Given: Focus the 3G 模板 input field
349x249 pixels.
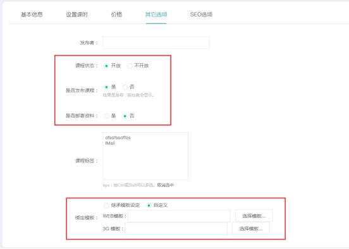Looking at the screenshot, I should point(176,229).
